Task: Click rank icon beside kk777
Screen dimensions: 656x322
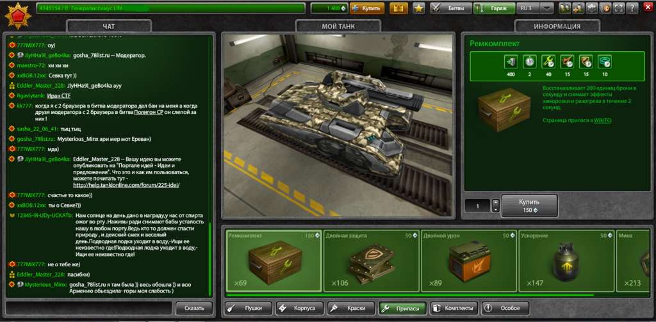Action: pyautogui.click(x=12, y=106)
